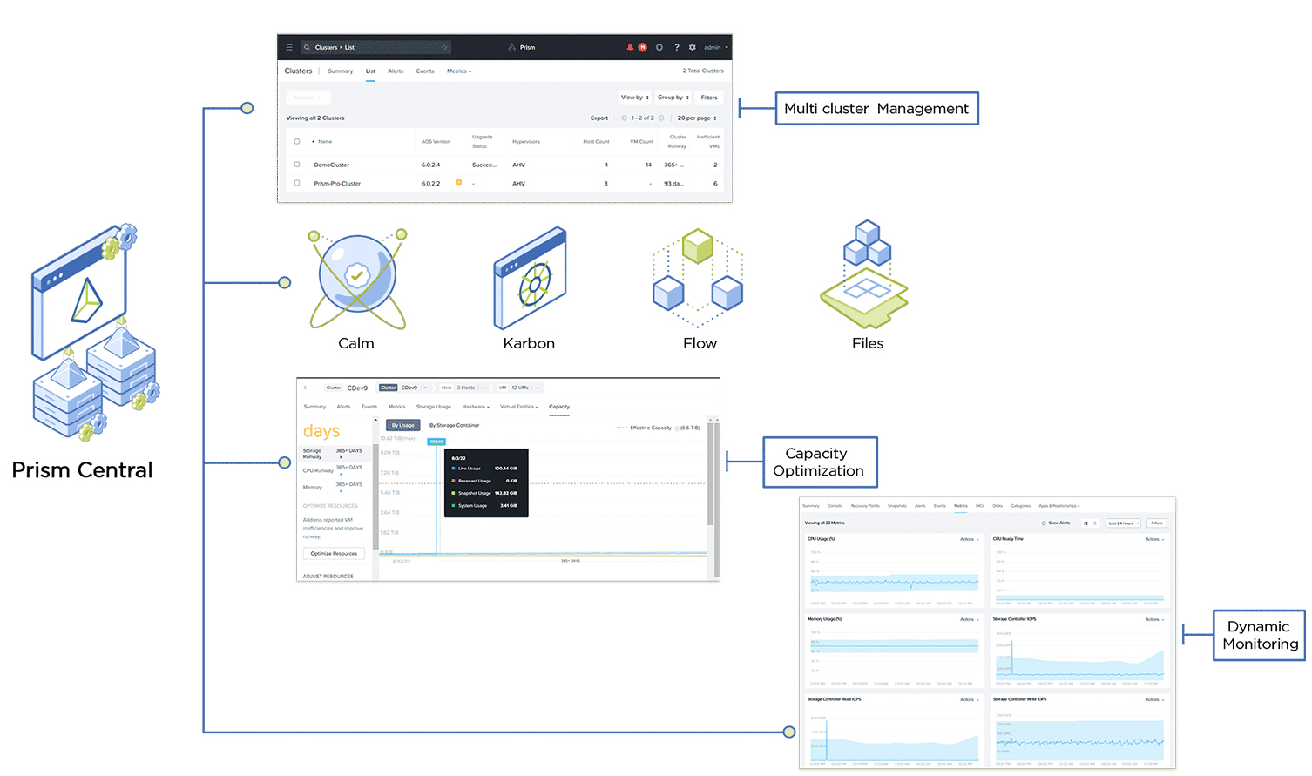Click Export in the Clusters list
Viewport: 1312px width, 776px height.
pos(599,118)
